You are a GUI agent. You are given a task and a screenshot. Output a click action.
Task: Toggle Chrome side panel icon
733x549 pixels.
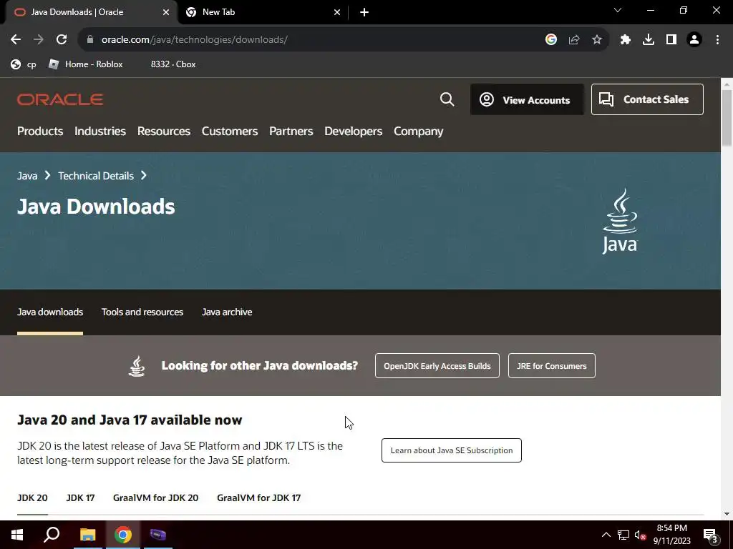click(671, 40)
